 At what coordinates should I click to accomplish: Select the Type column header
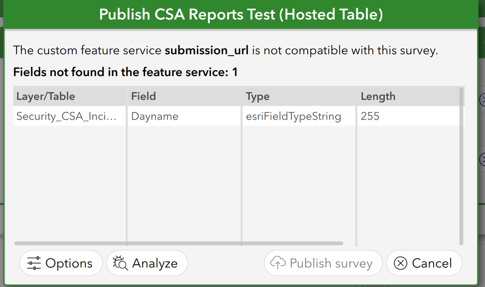[x=258, y=96]
